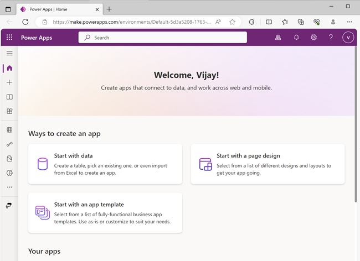The image size is (360, 261).
Task: Open Favorites list toolbar icon
Action: tap(285, 22)
